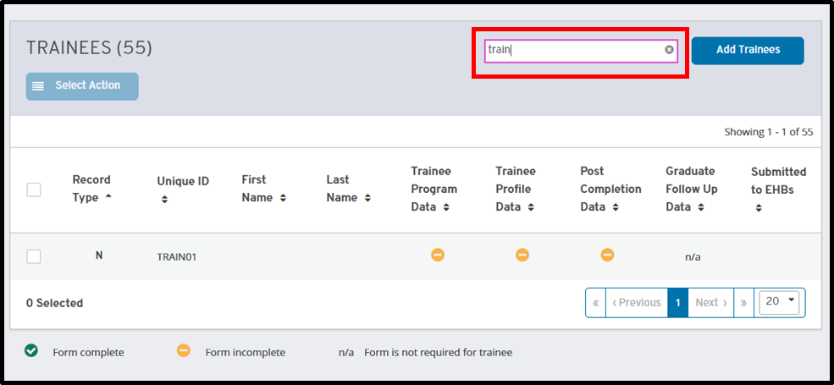Screen dimensions: 834x385
Task: Sort the Last Name column
Action: [367, 198]
